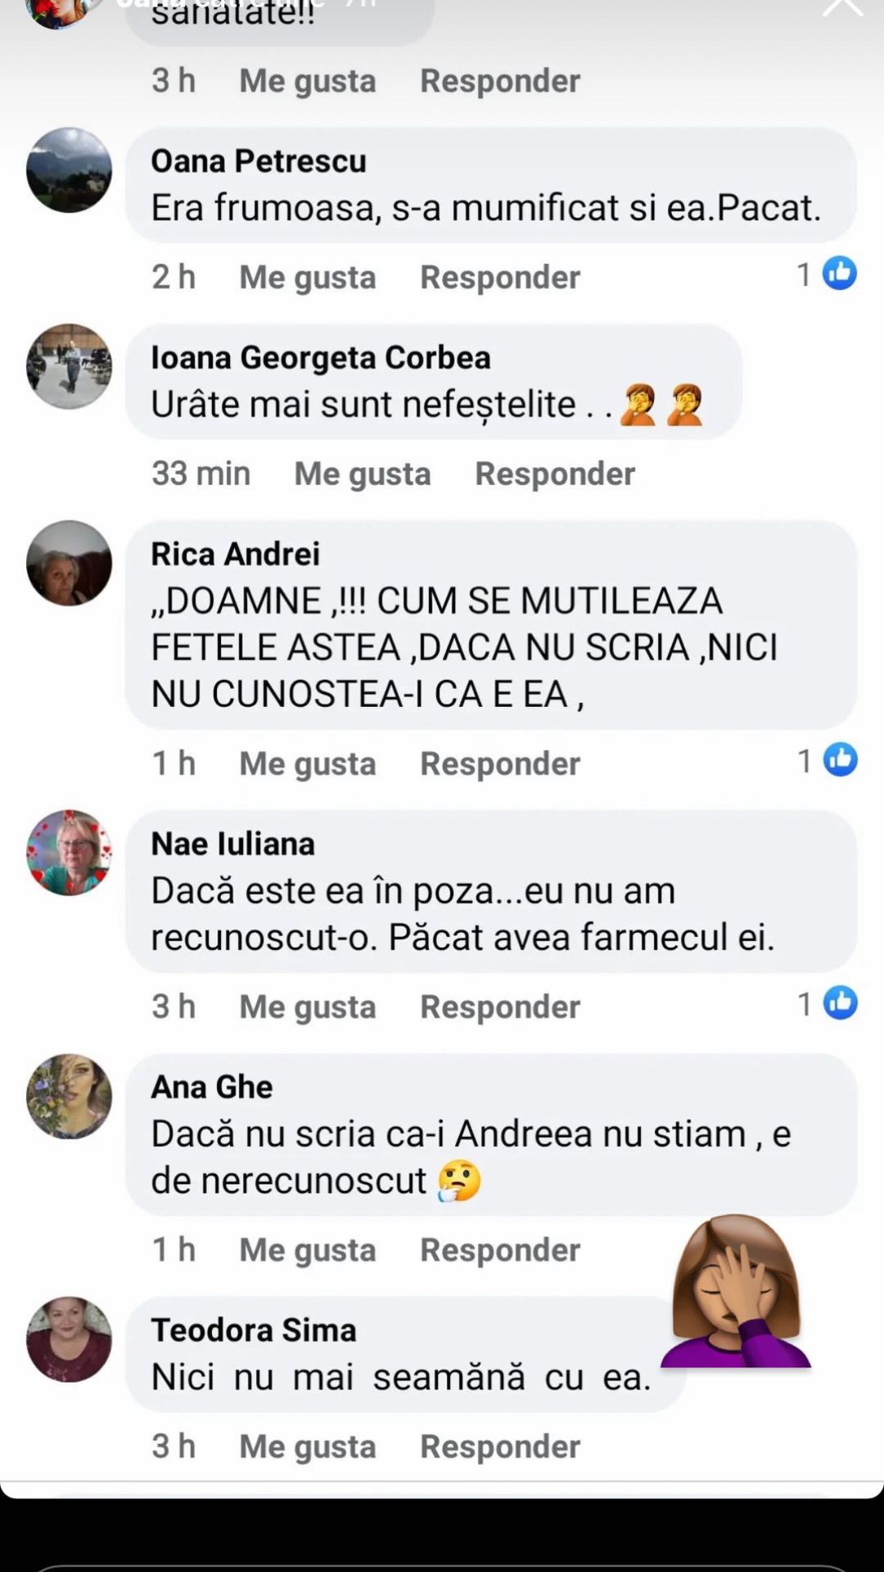
Task: Open Rica Andrei's profile photo
Action: (70, 563)
